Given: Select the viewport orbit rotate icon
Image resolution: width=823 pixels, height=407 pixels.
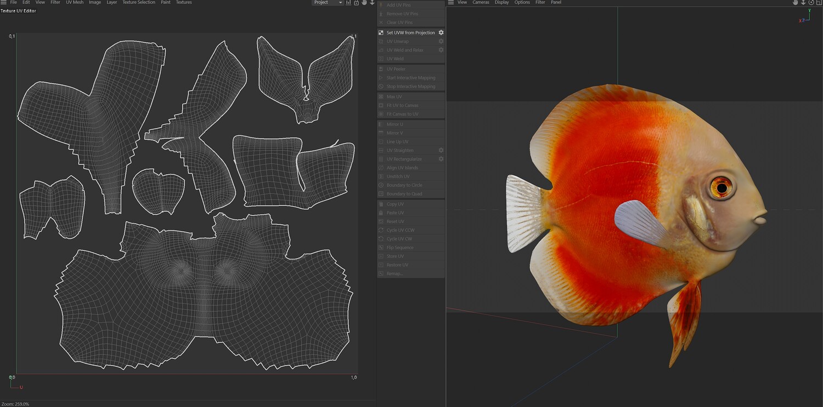Looking at the screenshot, I should (811, 2).
